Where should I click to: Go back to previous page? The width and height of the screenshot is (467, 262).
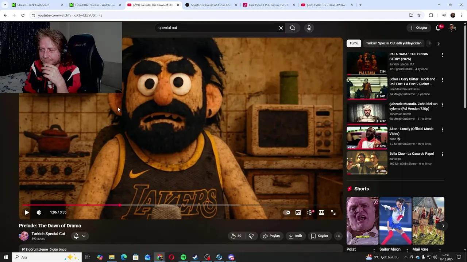click(5, 15)
